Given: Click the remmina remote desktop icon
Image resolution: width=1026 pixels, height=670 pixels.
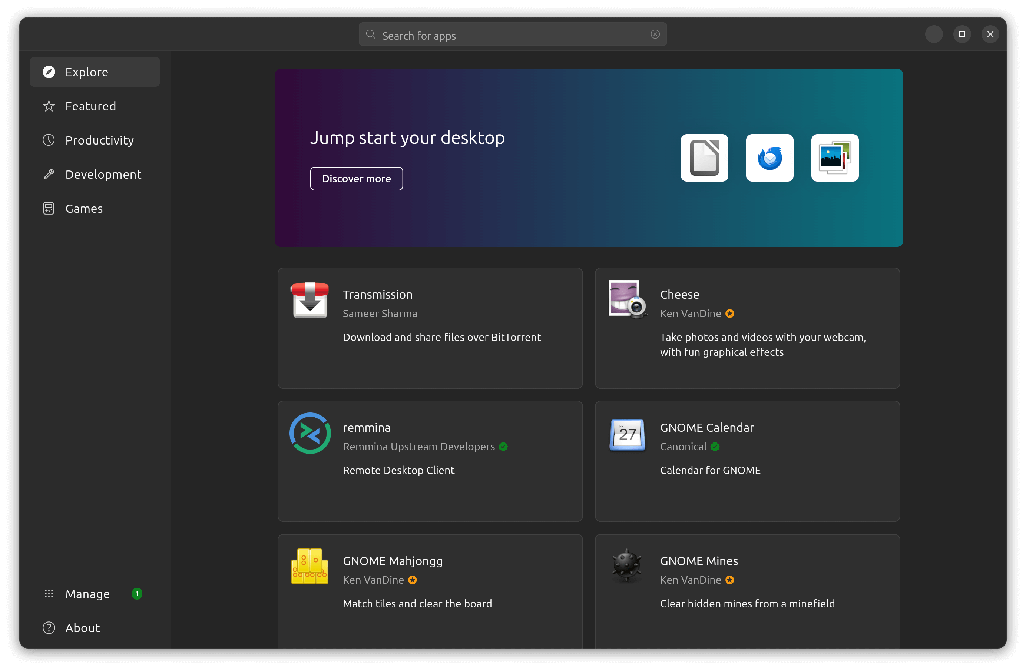Looking at the screenshot, I should pos(310,433).
